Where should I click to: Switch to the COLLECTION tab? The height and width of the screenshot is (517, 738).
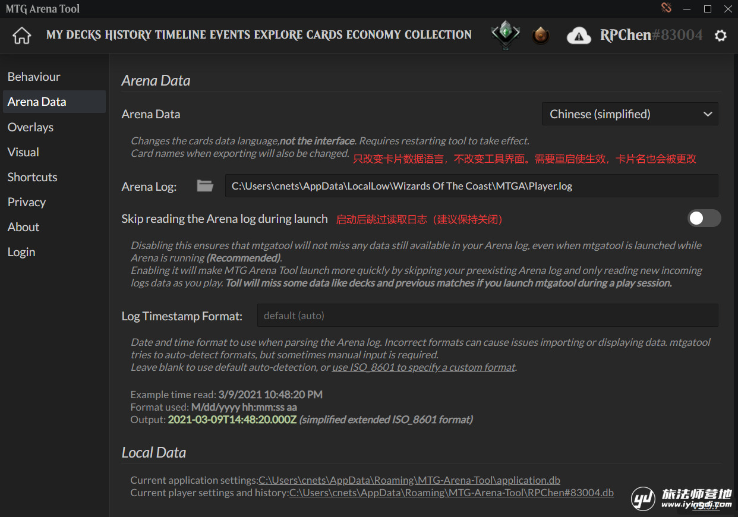point(438,35)
